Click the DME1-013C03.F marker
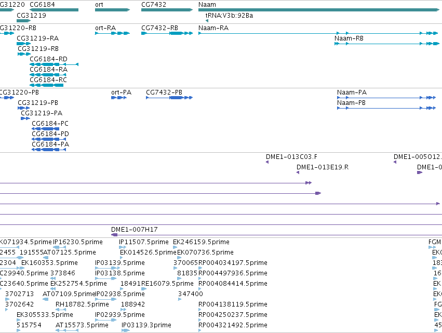This screenshot has width=442, height=333. (x=267, y=162)
